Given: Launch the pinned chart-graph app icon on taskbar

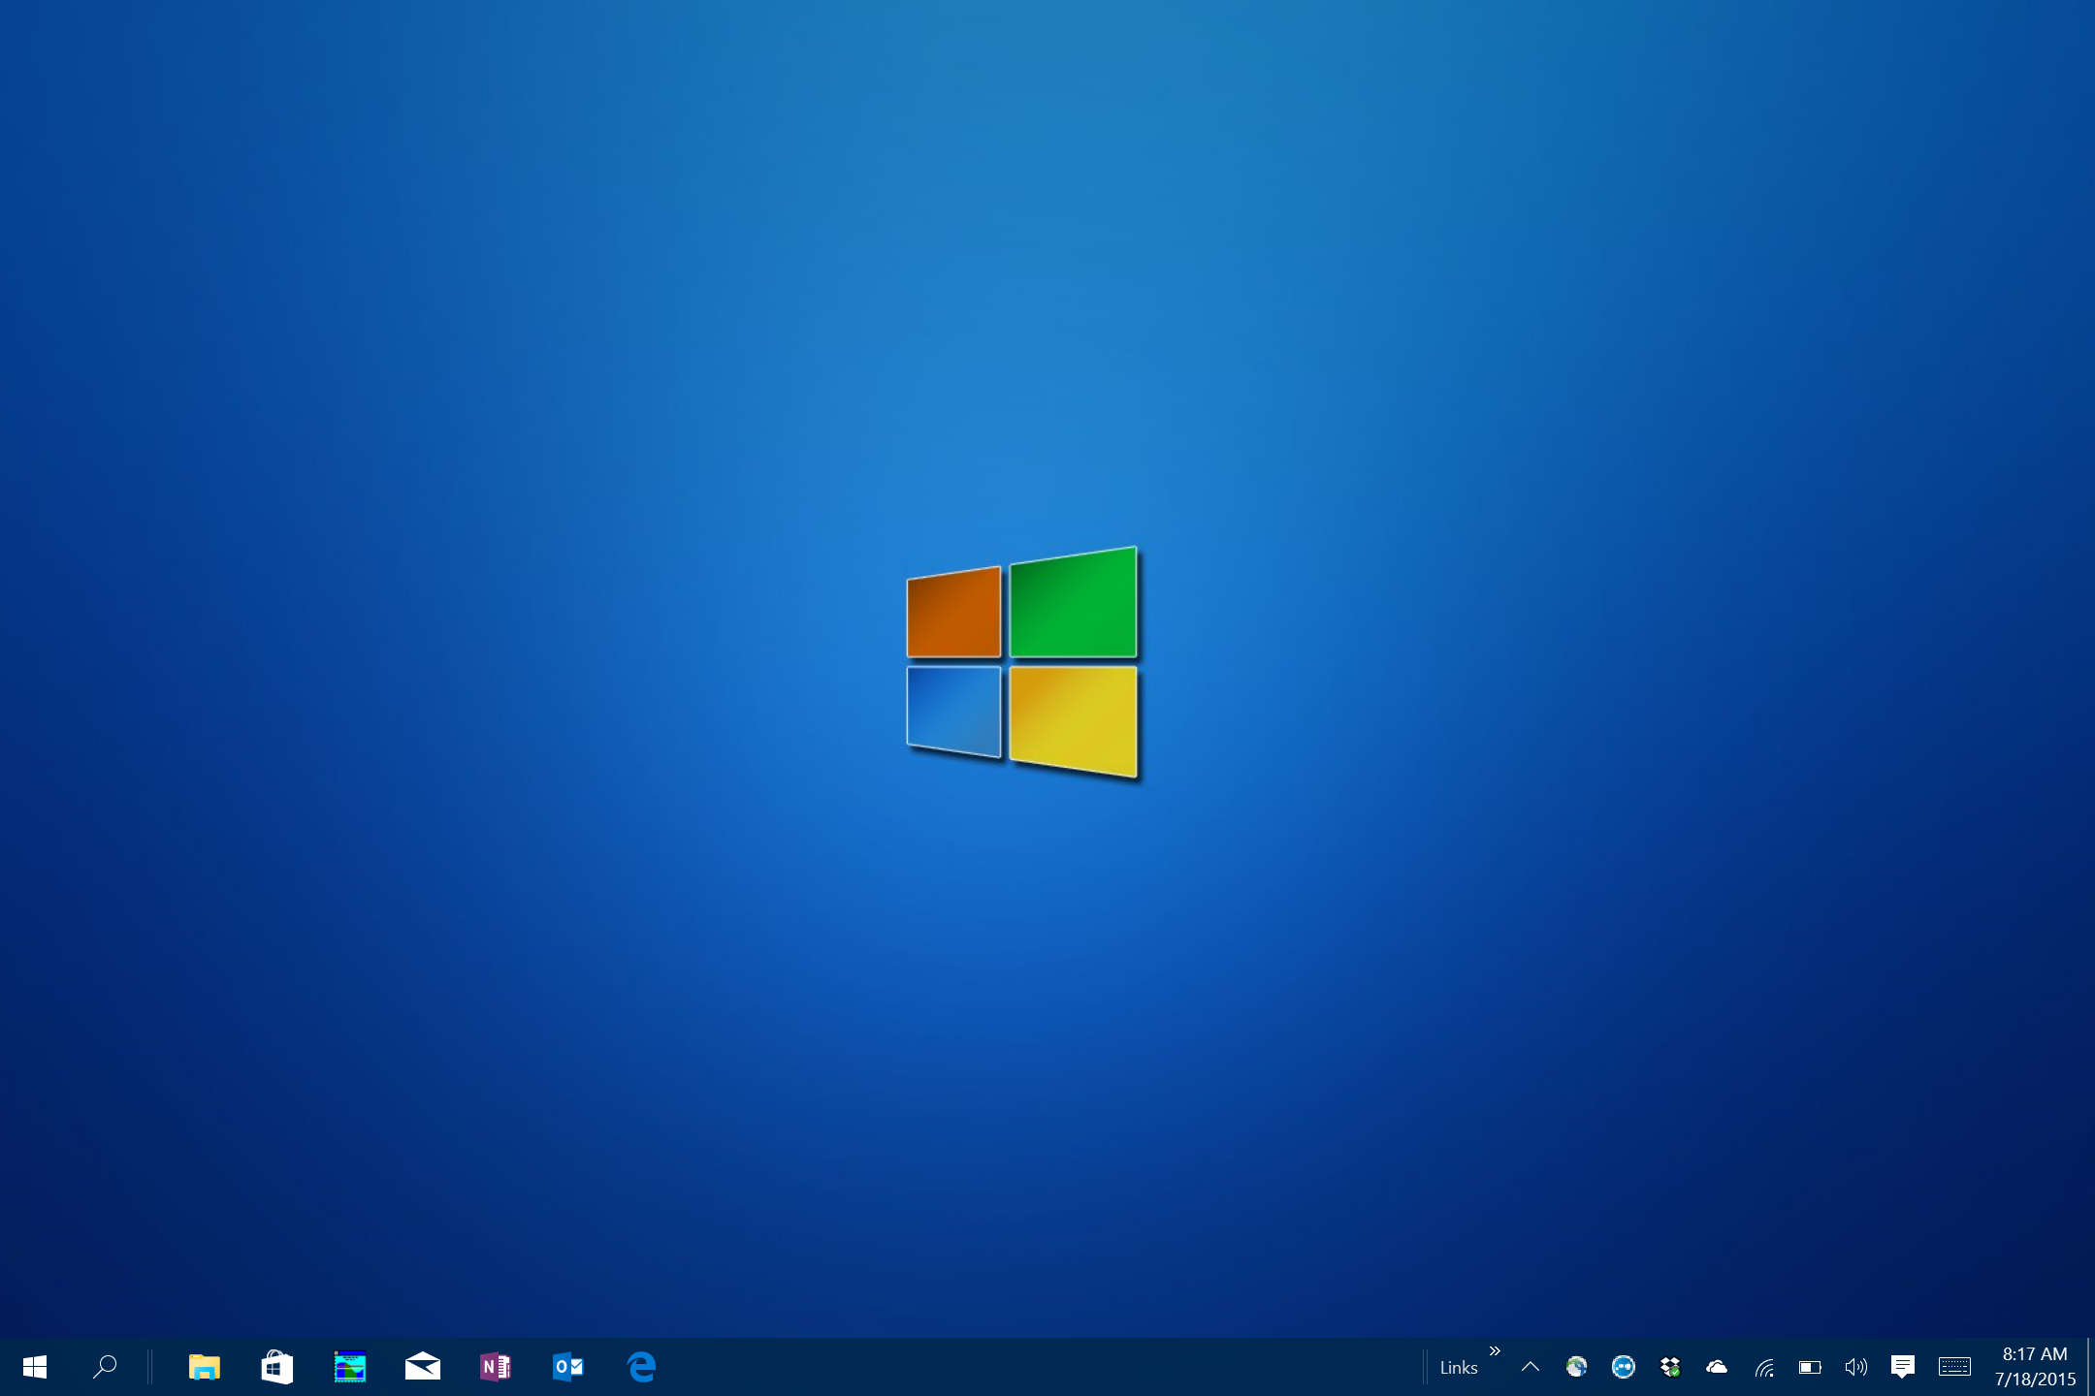Looking at the screenshot, I should pos(350,1367).
